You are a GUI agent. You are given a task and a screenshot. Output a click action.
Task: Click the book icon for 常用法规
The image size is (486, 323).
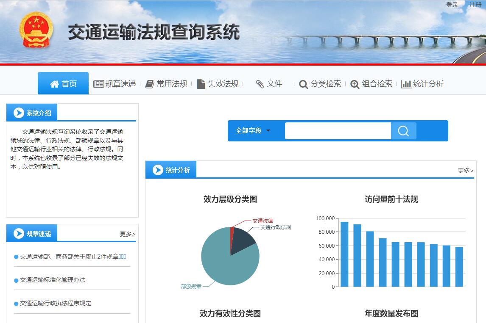[150, 84]
